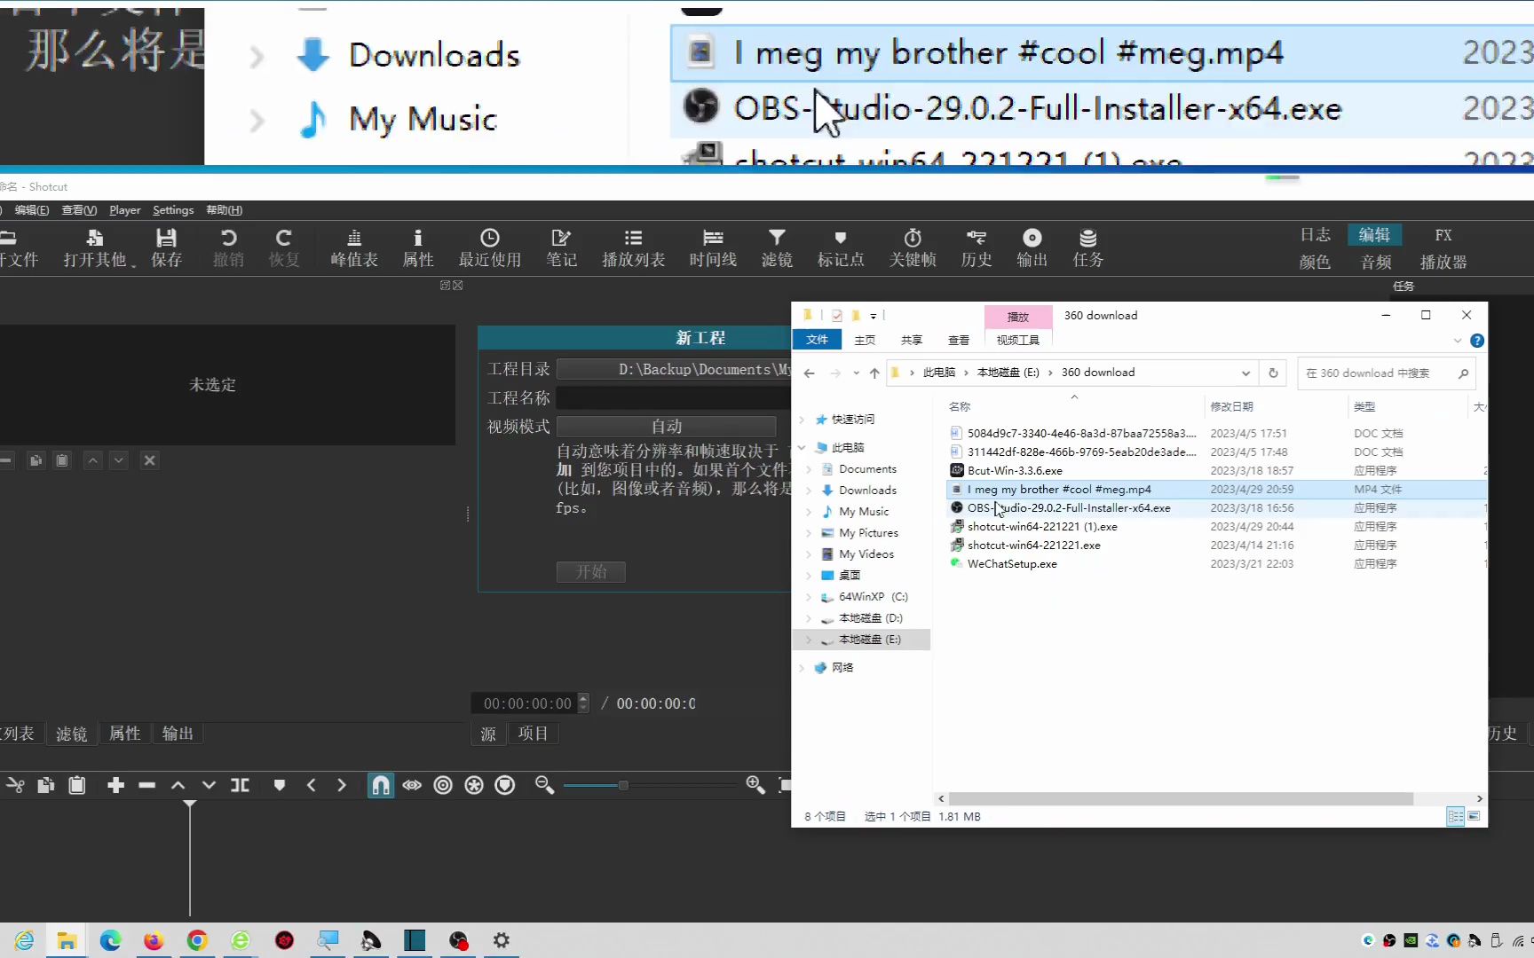Switch to the 源 source tab
The height and width of the screenshot is (958, 1534).
click(x=488, y=734)
